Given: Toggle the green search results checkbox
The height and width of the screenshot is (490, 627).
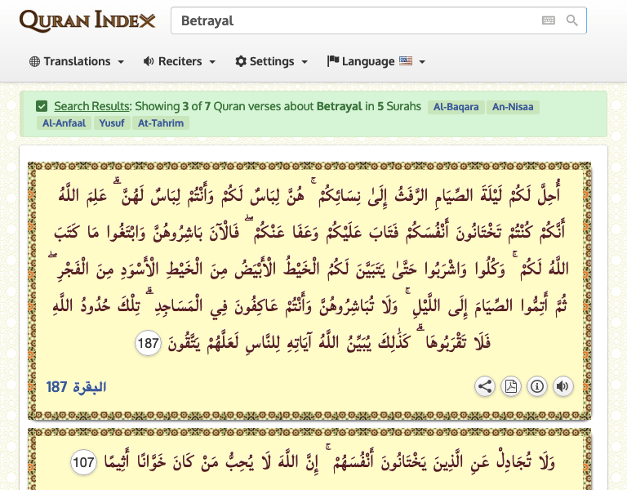Looking at the screenshot, I should click(42, 106).
